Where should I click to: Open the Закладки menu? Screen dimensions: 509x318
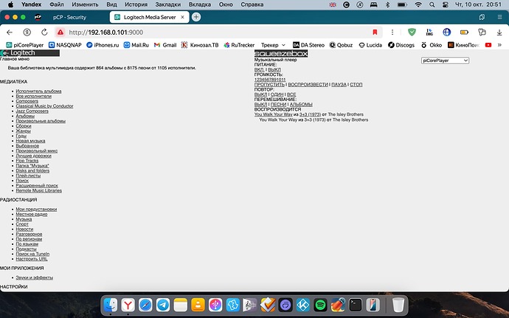click(x=168, y=4)
